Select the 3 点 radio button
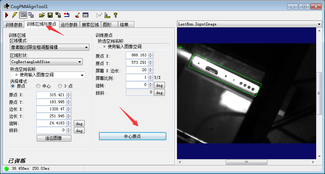 (x=60, y=86)
